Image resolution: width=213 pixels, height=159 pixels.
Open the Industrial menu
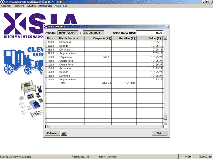tap(31, 6)
